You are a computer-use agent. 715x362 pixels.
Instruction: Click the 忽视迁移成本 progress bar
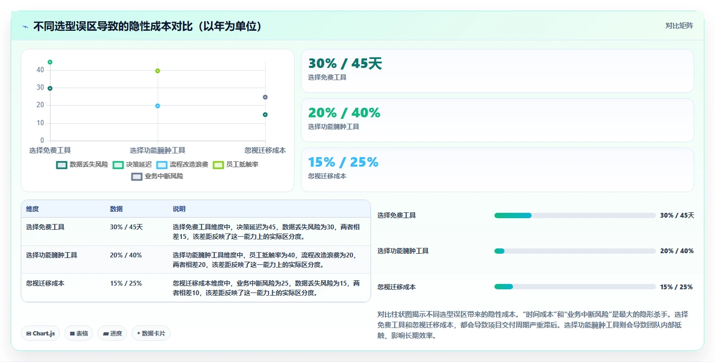[575, 287]
